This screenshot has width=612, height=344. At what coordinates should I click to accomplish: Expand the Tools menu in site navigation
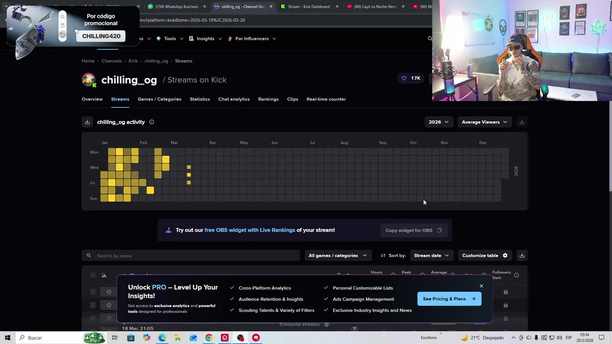[170, 39]
